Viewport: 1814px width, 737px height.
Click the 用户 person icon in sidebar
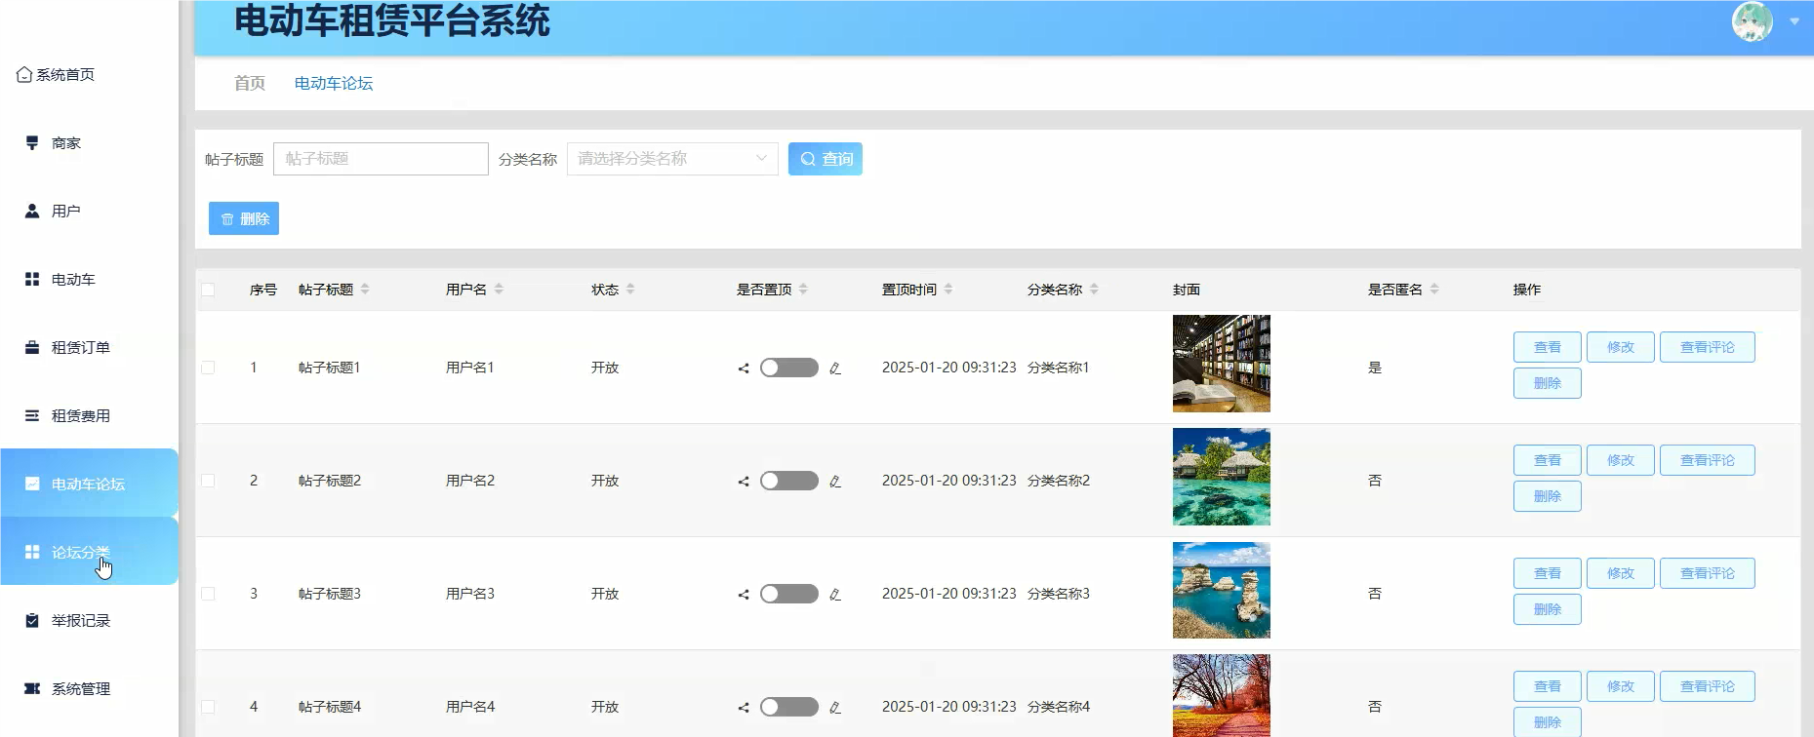[x=32, y=212]
